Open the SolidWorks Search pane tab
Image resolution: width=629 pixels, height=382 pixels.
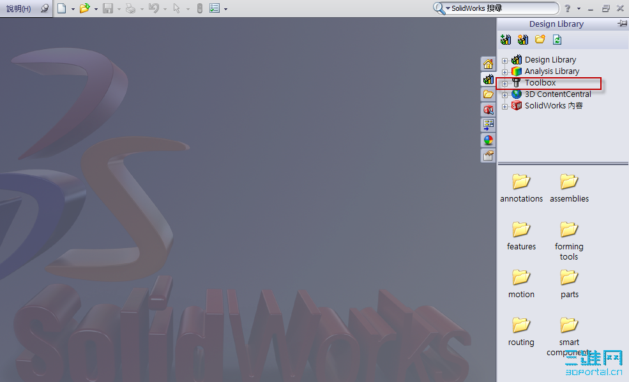coord(489,110)
